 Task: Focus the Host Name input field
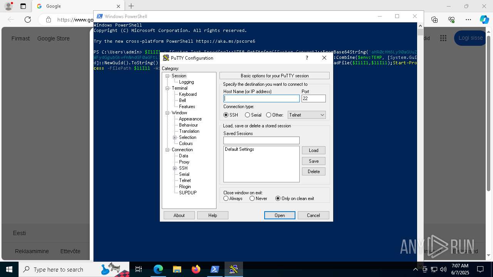pyautogui.click(x=262, y=98)
